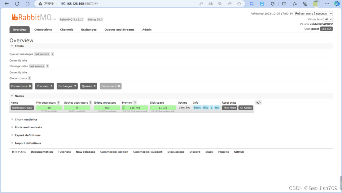Screen dimensions: 342x193
Task: Open the saved password key icon
Action: tap(201, 4)
